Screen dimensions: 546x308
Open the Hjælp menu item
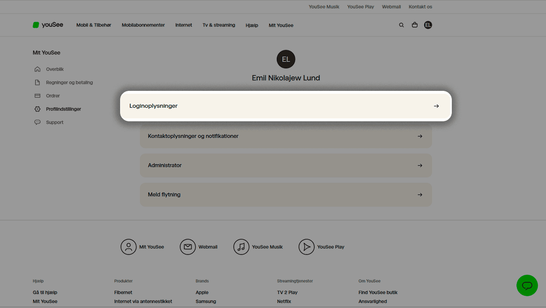(252, 25)
